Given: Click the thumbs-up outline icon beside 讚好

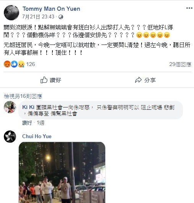Looking at the screenshot, I should point(44,80).
